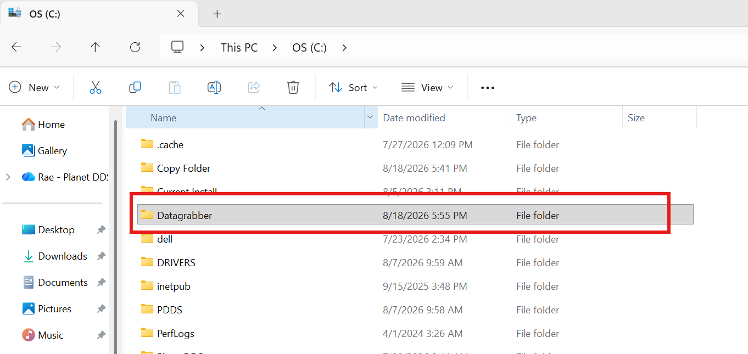Open Downloads in the navigation pane
748x354 pixels.
pyautogui.click(x=54, y=256)
